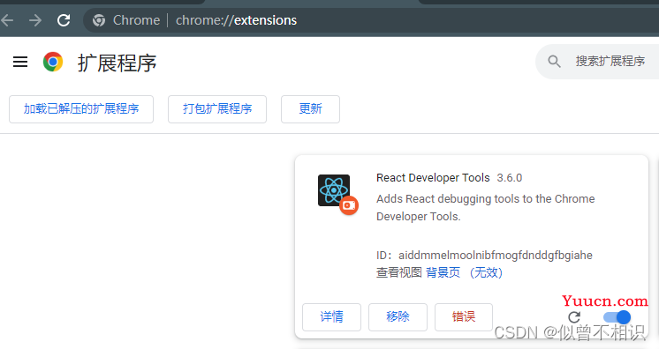Image resolution: width=659 pixels, height=349 pixels.
Task: Click 移除 to remove React Developer Tools
Action: 398,316
